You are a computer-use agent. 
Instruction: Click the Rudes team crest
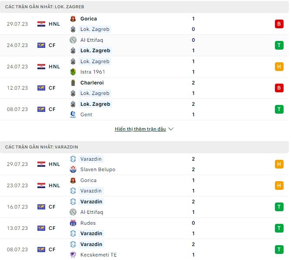tap(73, 223)
